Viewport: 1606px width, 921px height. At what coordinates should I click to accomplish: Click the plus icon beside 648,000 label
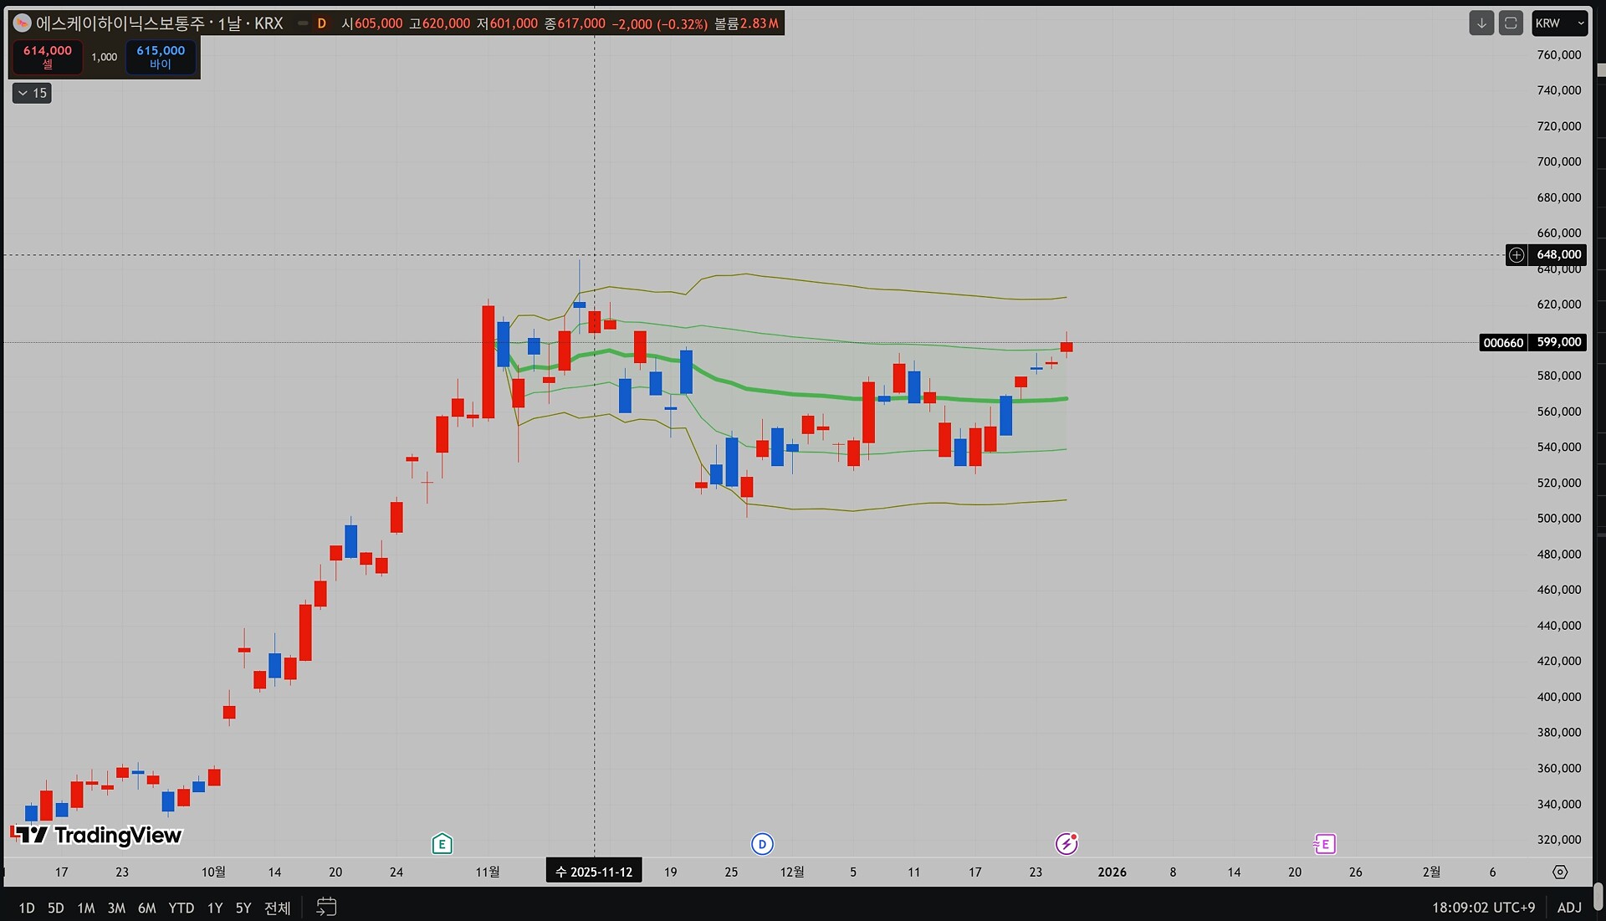tap(1516, 255)
